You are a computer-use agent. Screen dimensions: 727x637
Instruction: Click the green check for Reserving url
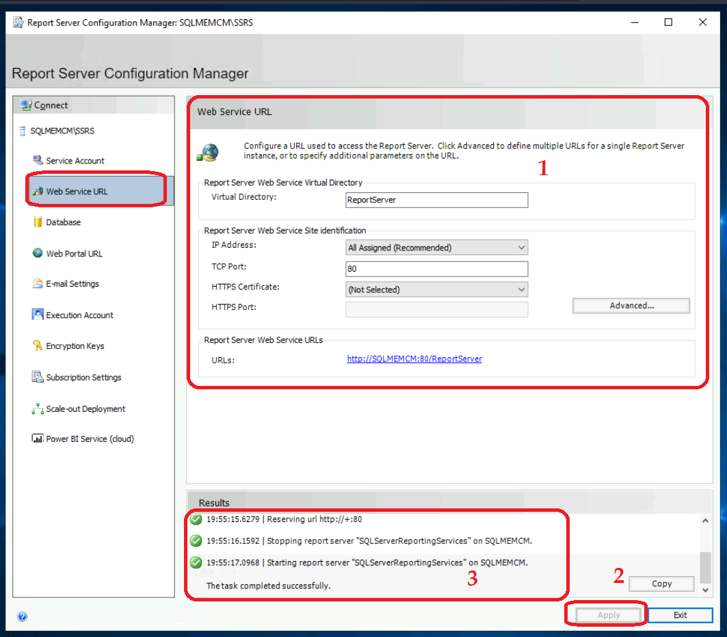[x=196, y=519]
